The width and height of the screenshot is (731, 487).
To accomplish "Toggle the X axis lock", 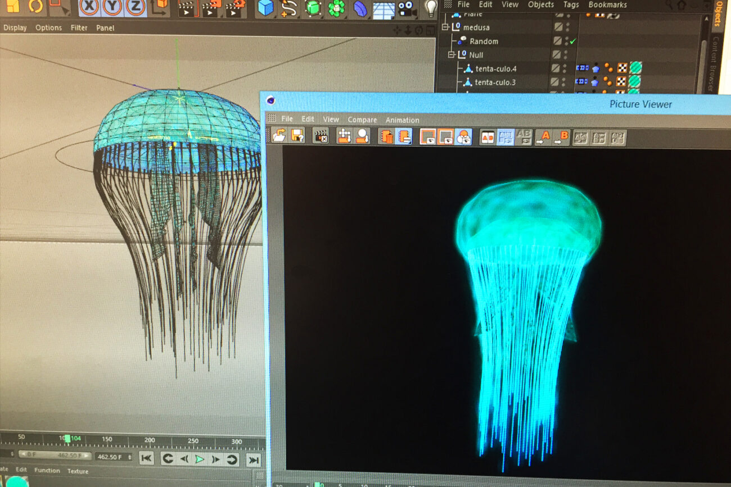I will 88,7.
